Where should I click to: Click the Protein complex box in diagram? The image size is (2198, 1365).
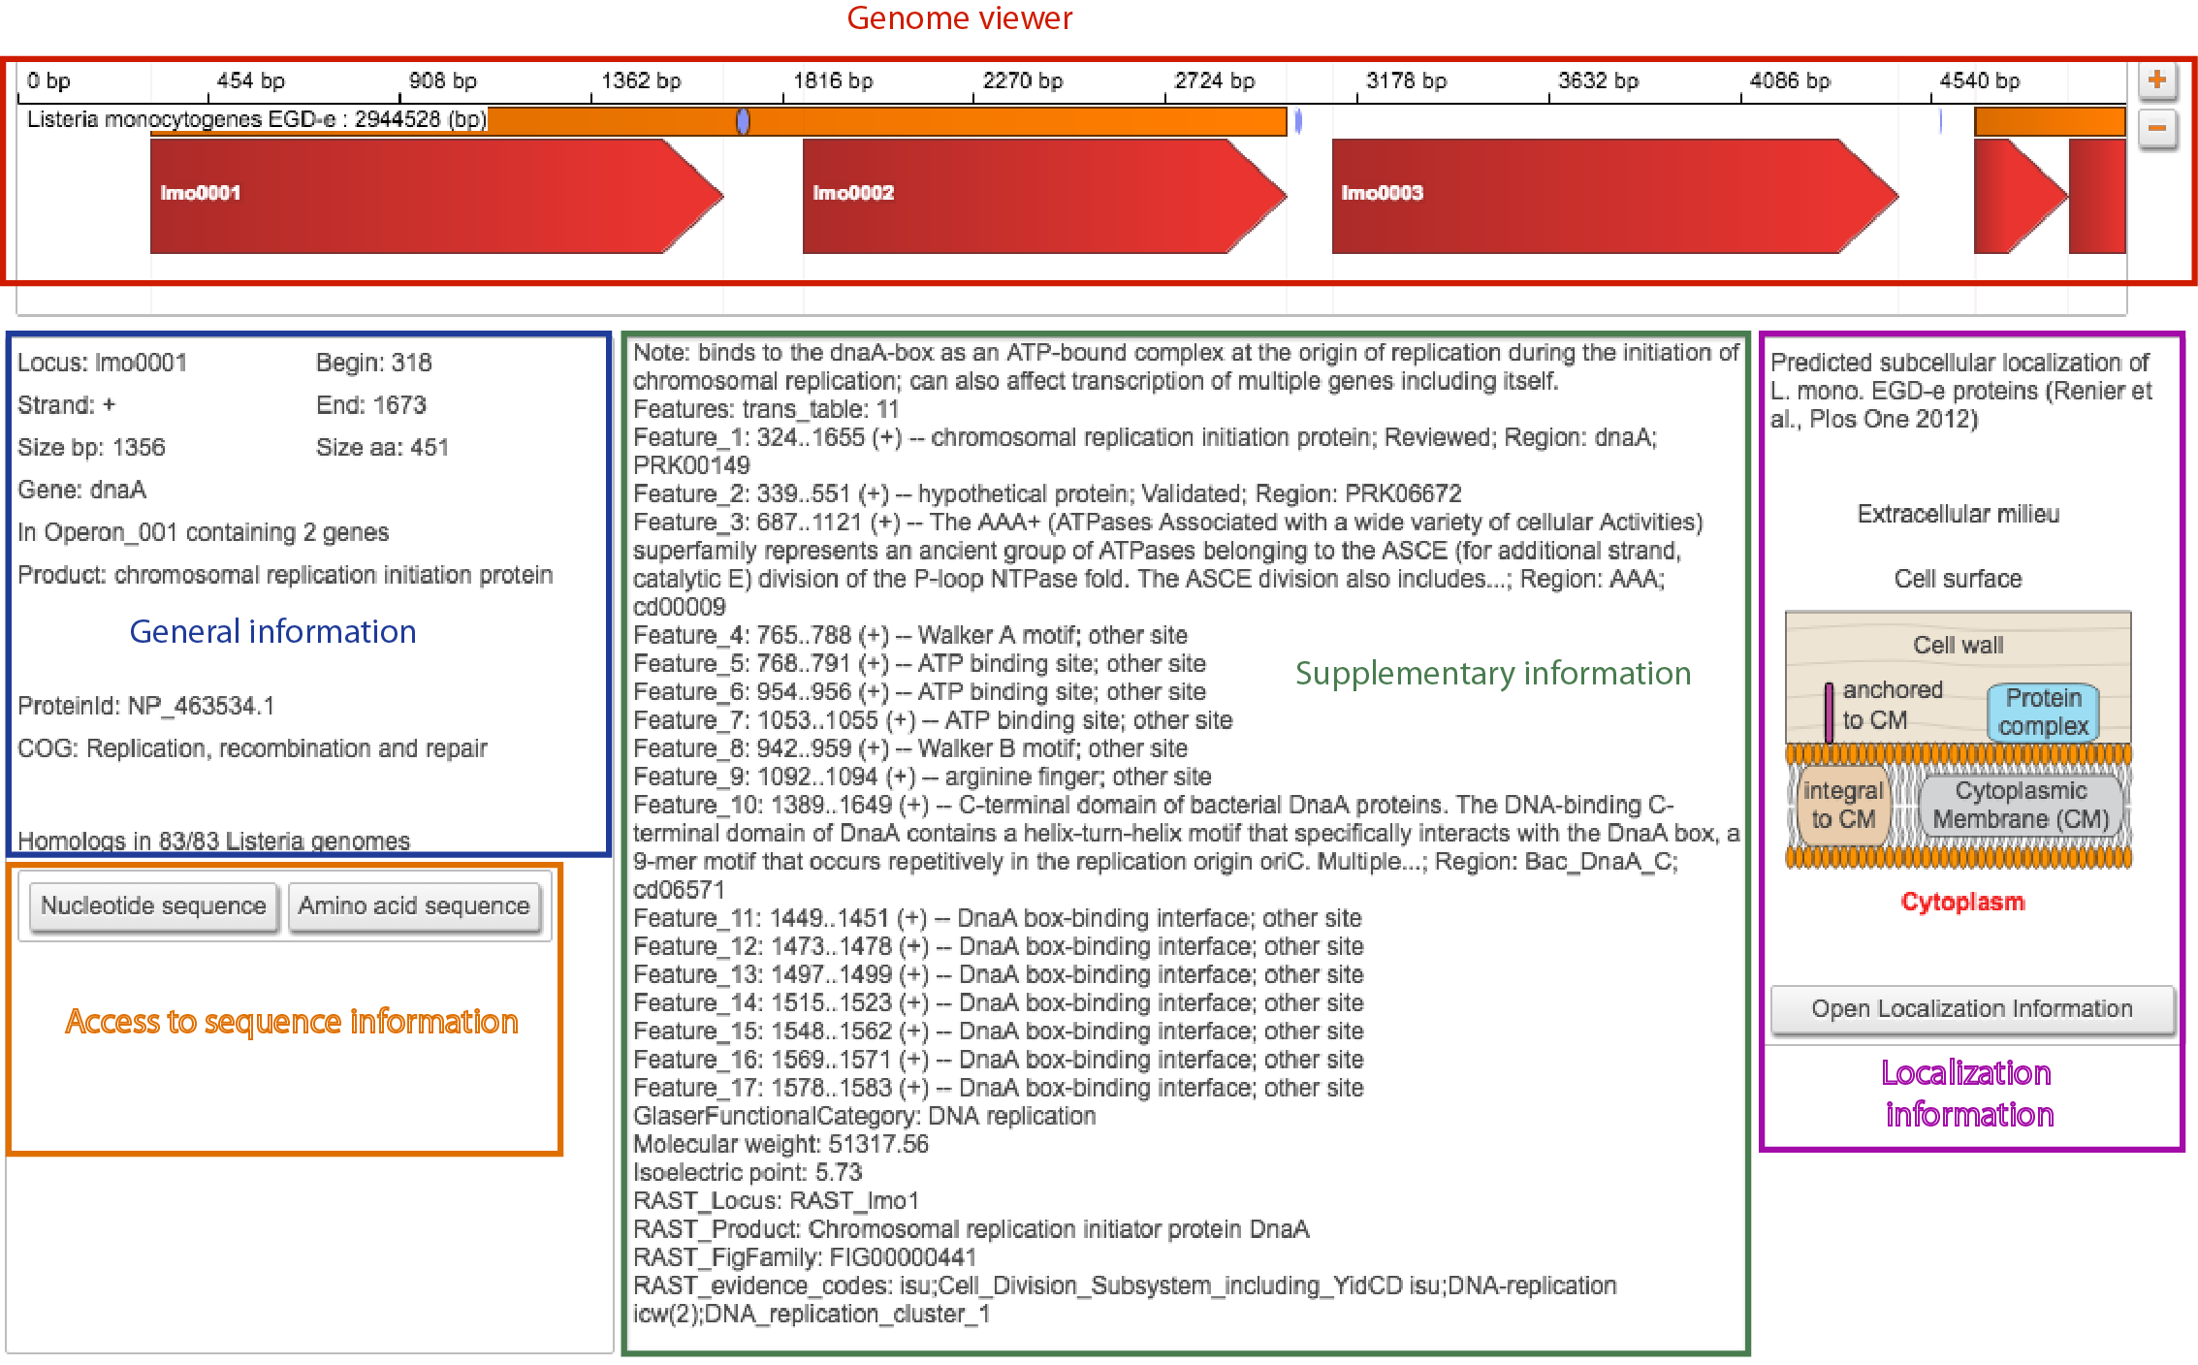point(2043,713)
